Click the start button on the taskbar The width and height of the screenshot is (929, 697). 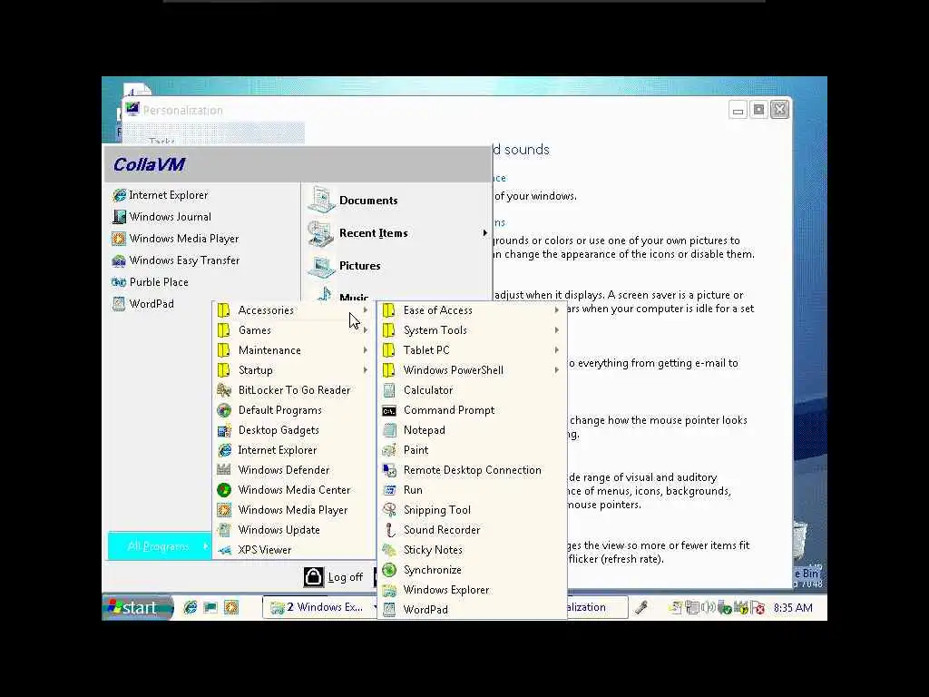click(x=138, y=607)
